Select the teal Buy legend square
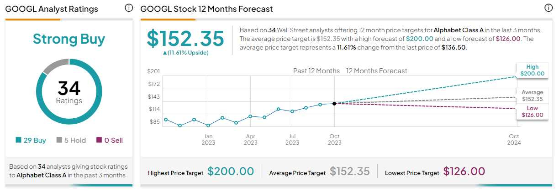 [x=18, y=141]
